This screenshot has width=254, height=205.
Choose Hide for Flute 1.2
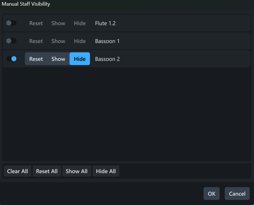80,23
